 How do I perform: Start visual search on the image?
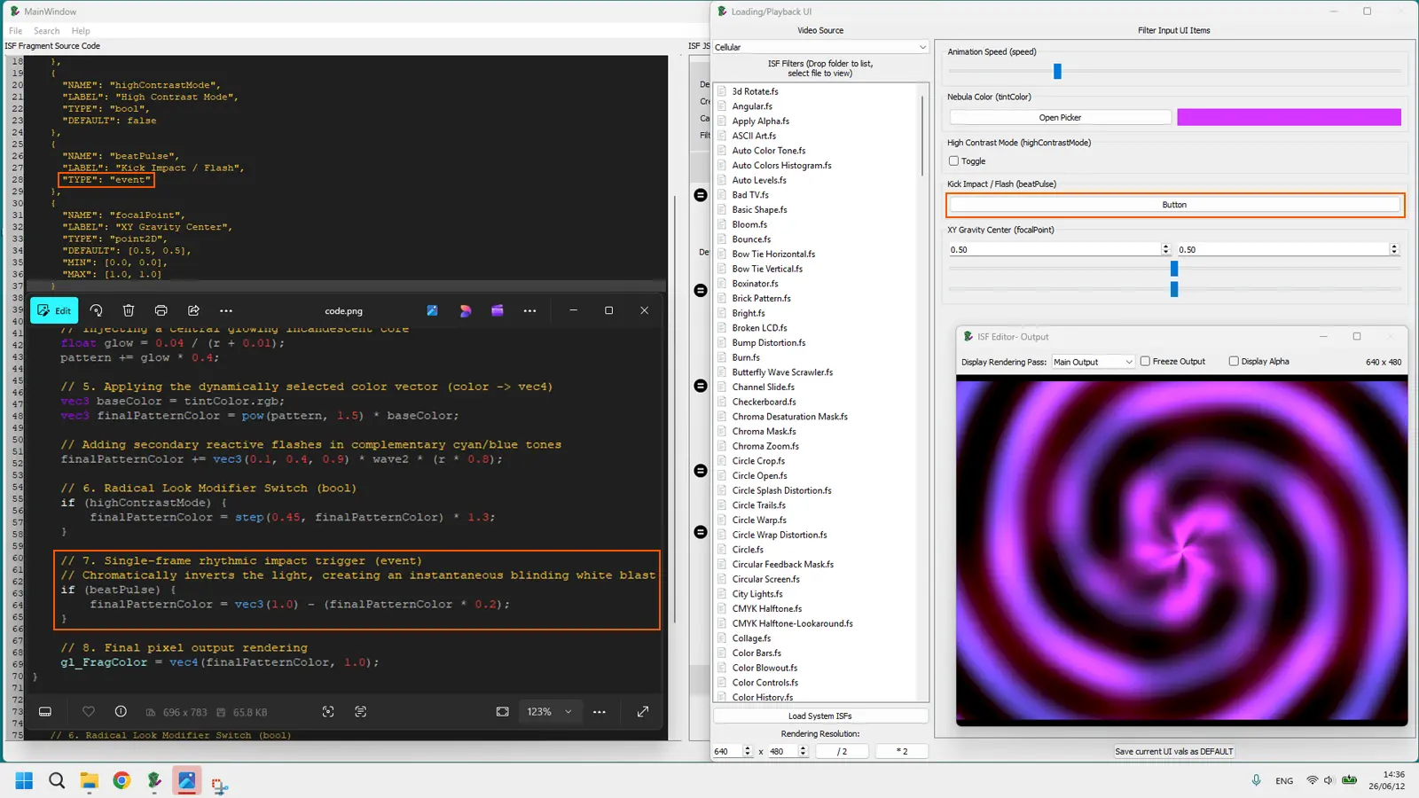click(328, 712)
